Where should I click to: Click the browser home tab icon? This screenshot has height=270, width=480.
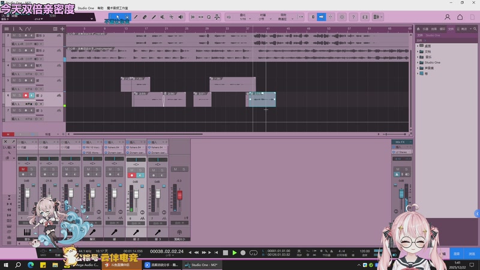[x=418, y=29]
